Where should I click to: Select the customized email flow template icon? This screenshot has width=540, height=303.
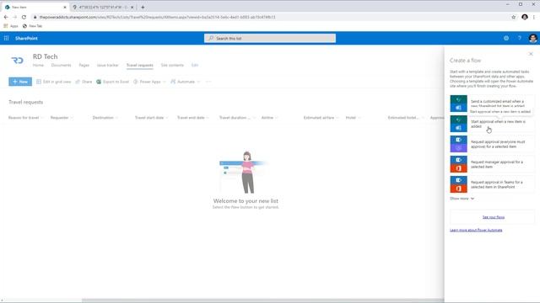(458, 104)
